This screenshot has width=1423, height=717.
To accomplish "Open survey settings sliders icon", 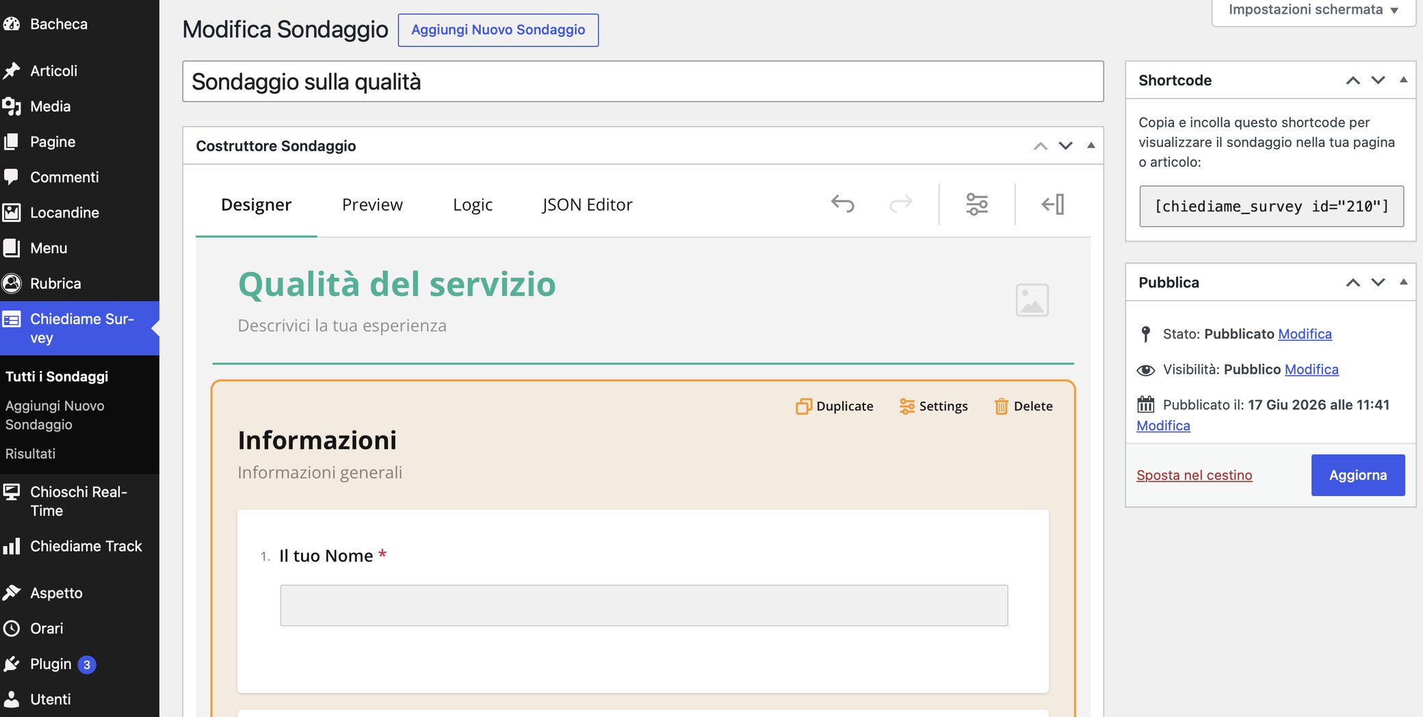I will 977,204.
